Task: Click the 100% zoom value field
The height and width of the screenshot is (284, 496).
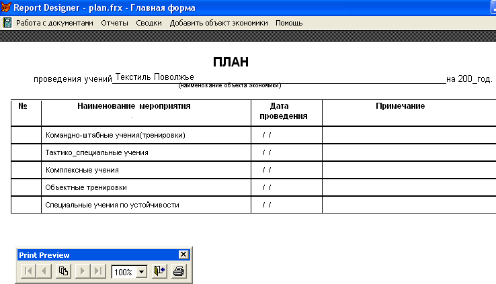Action: [x=122, y=272]
